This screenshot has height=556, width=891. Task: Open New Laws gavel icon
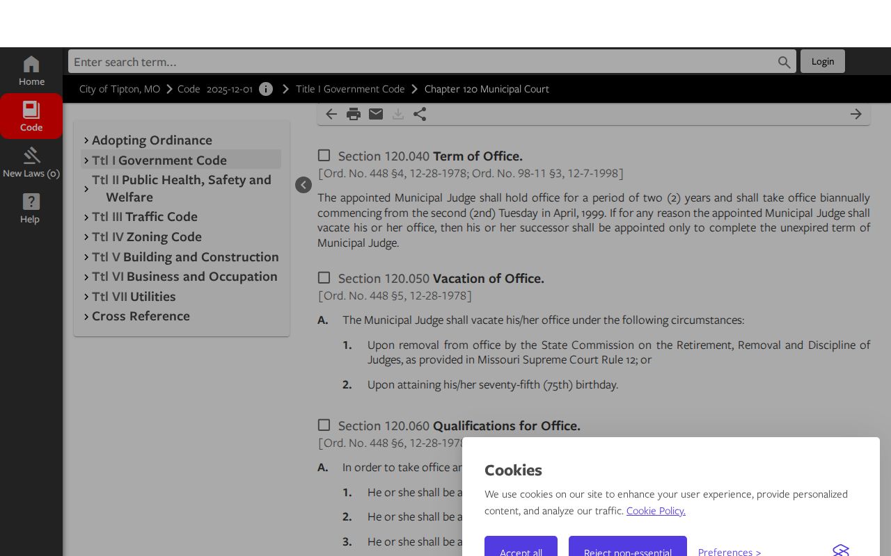(31, 162)
